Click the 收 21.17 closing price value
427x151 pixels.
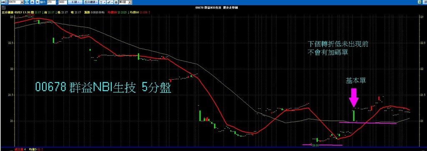(76, 12)
